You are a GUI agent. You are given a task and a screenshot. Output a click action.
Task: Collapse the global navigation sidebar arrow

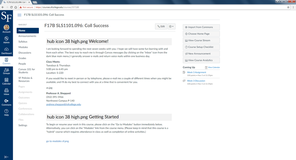click(x=6, y=157)
